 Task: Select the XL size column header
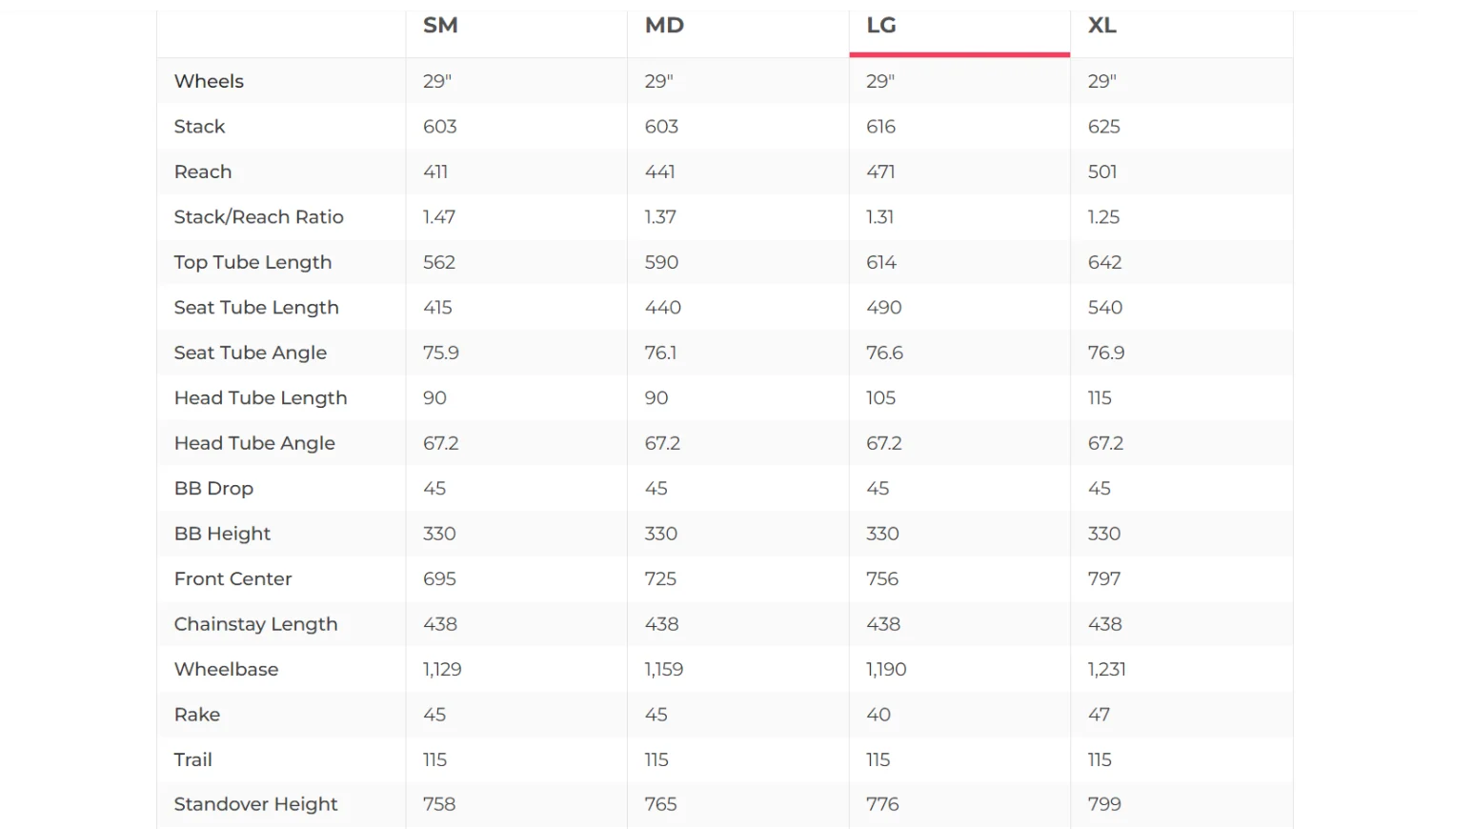coord(1102,26)
